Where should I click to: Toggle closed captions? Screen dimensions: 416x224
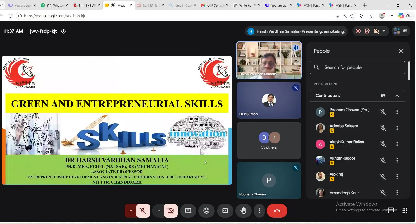click(x=225, y=211)
